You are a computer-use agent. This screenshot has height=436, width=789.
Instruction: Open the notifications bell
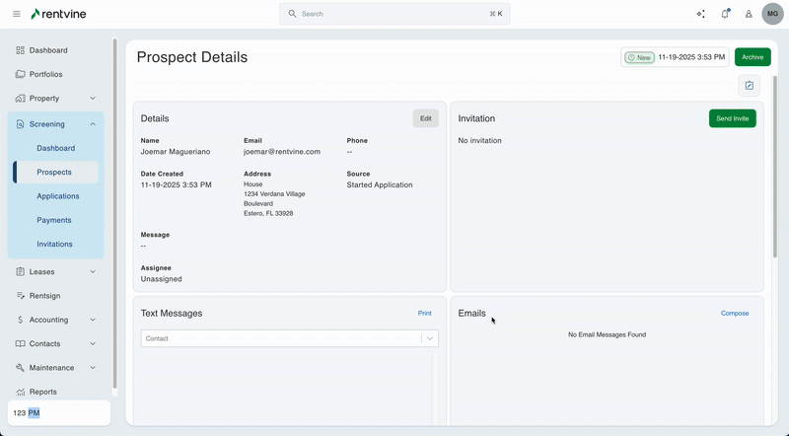[x=725, y=14]
